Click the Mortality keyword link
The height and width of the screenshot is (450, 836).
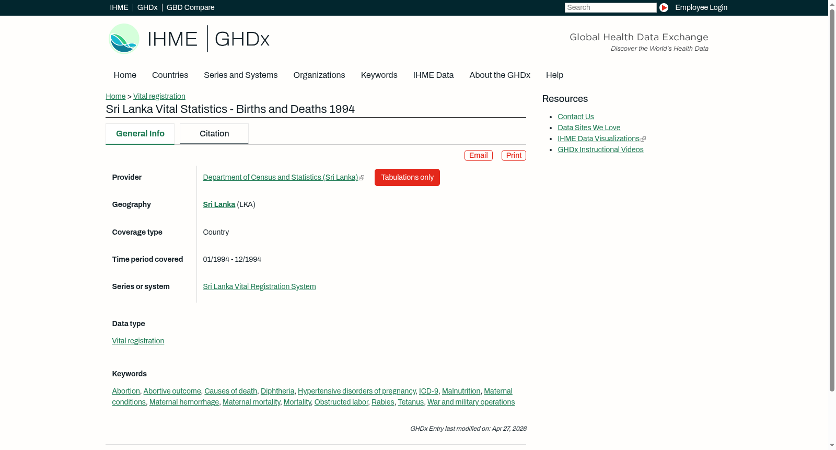[297, 402]
